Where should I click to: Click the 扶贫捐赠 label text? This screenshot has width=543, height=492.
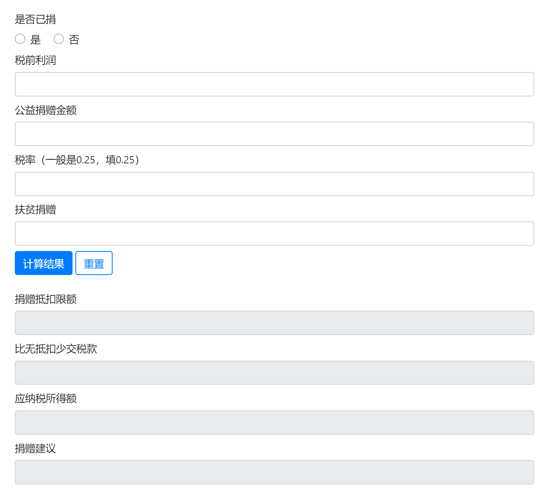(35, 210)
